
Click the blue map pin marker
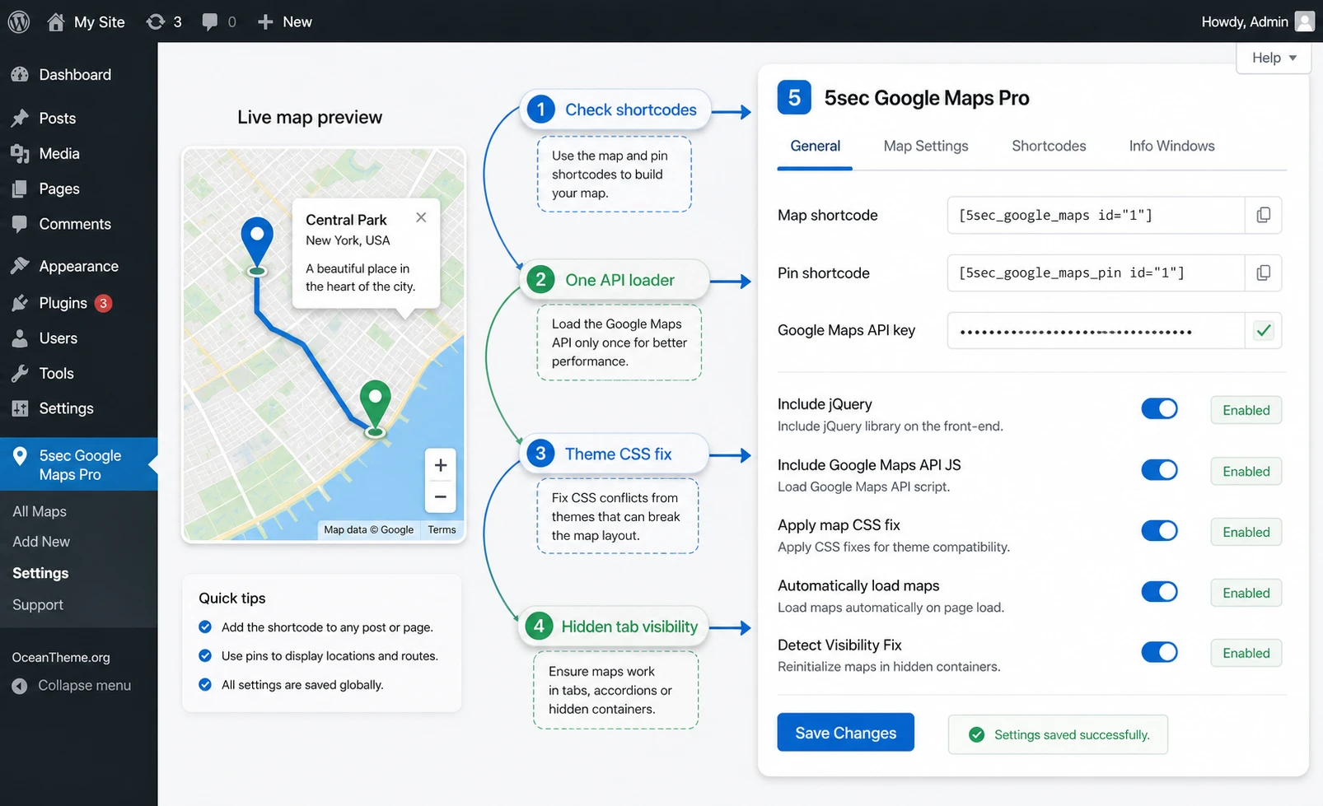click(x=257, y=245)
